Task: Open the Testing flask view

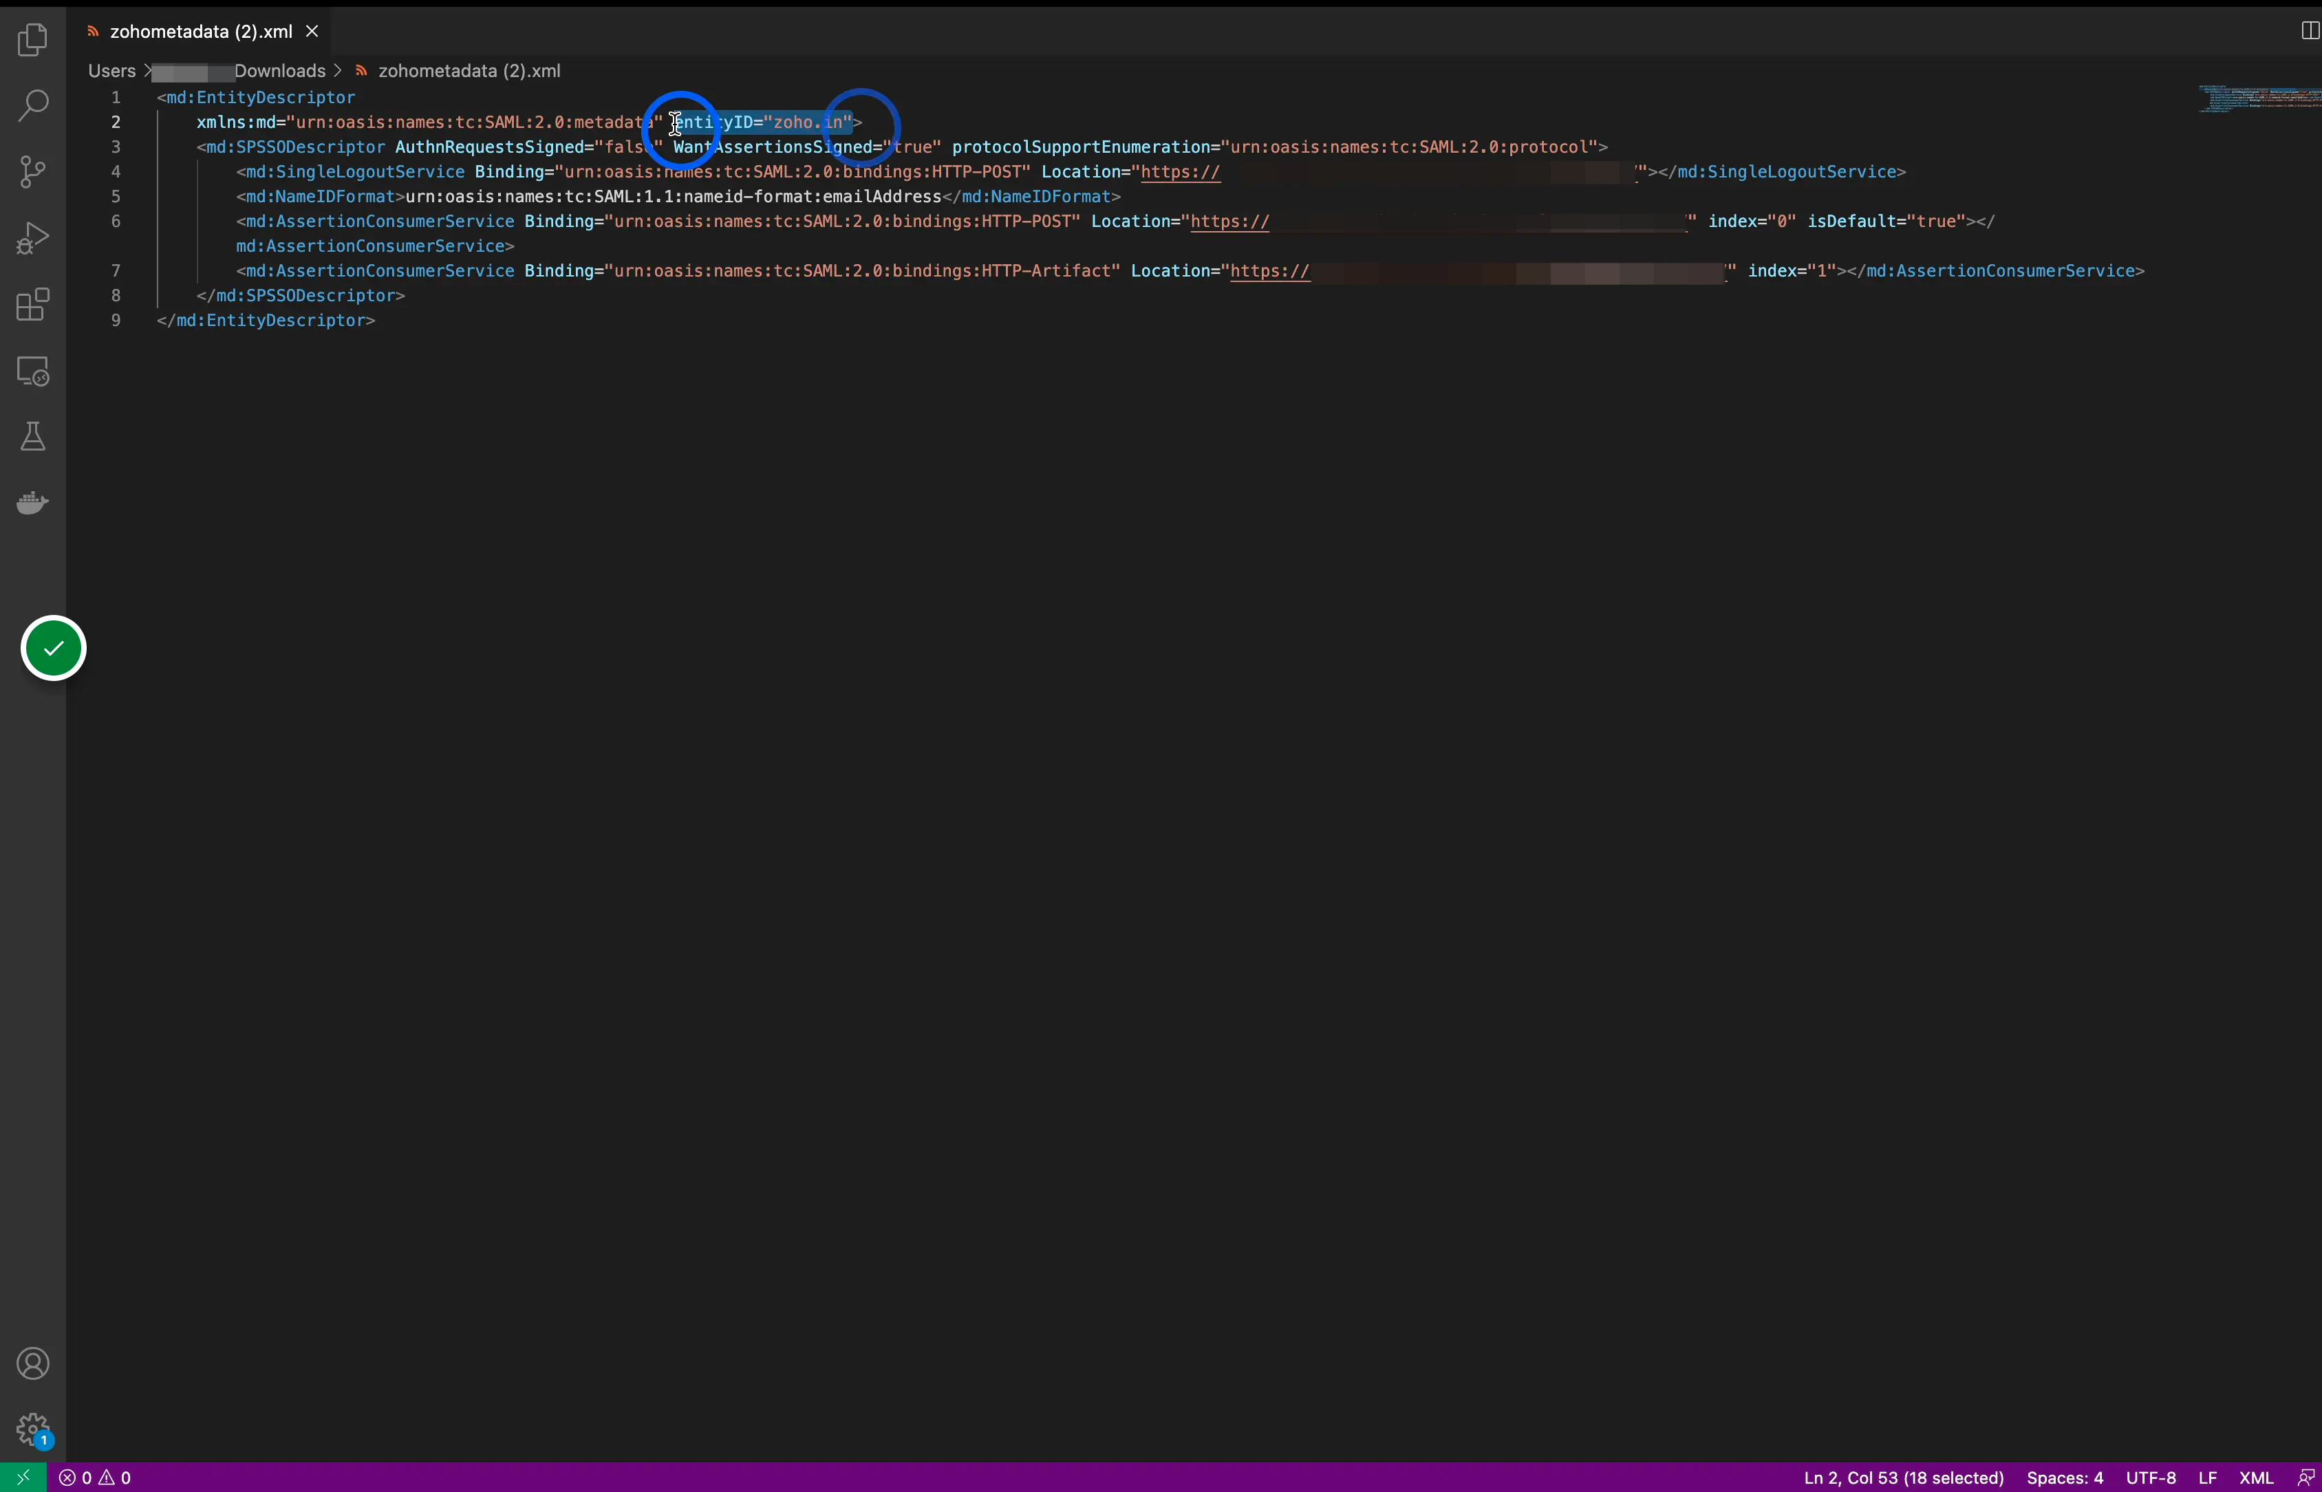Action: (33, 437)
